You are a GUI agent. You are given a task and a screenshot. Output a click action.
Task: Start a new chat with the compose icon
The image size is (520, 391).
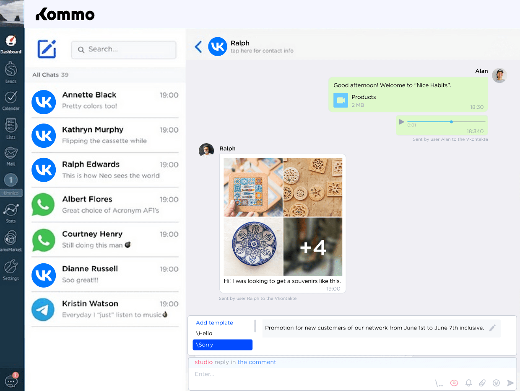click(x=47, y=49)
